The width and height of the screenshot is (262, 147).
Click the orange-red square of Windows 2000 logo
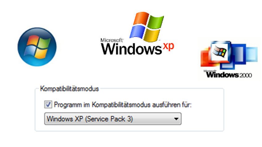point(206,57)
